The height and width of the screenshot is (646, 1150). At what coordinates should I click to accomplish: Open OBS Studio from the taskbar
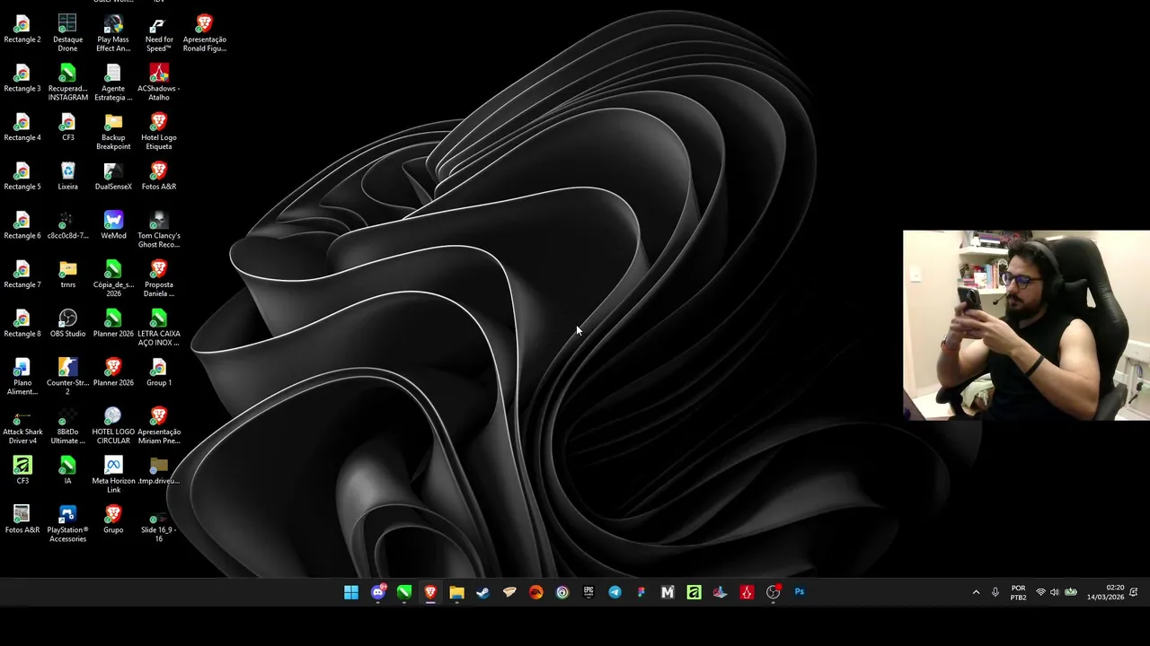click(773, 592)
